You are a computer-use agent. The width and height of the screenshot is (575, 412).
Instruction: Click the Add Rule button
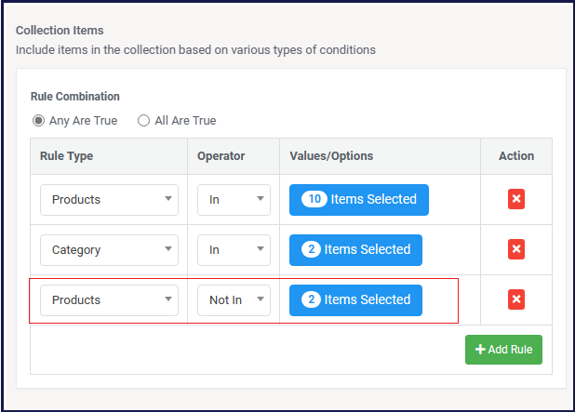pos(503,350)
